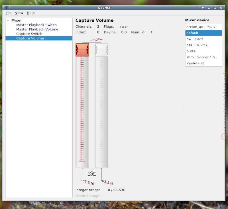The width and height of the screenshot is (228, 209).
Task: Open the File menu
Action: coord(9,13)
